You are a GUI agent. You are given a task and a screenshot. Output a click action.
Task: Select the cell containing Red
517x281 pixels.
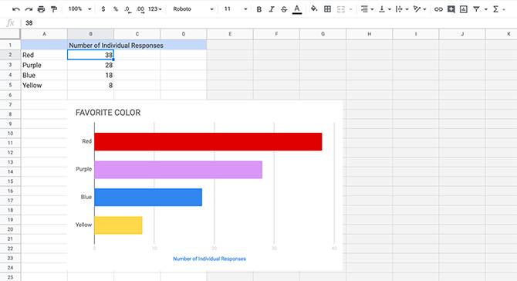point(44,55)
